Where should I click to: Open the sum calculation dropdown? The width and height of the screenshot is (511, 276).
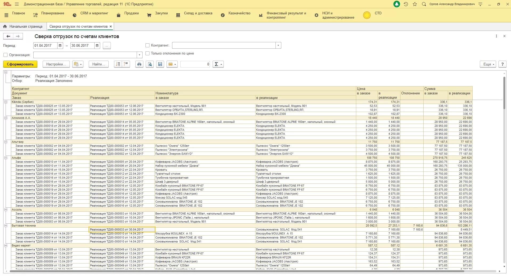[218, 64]
